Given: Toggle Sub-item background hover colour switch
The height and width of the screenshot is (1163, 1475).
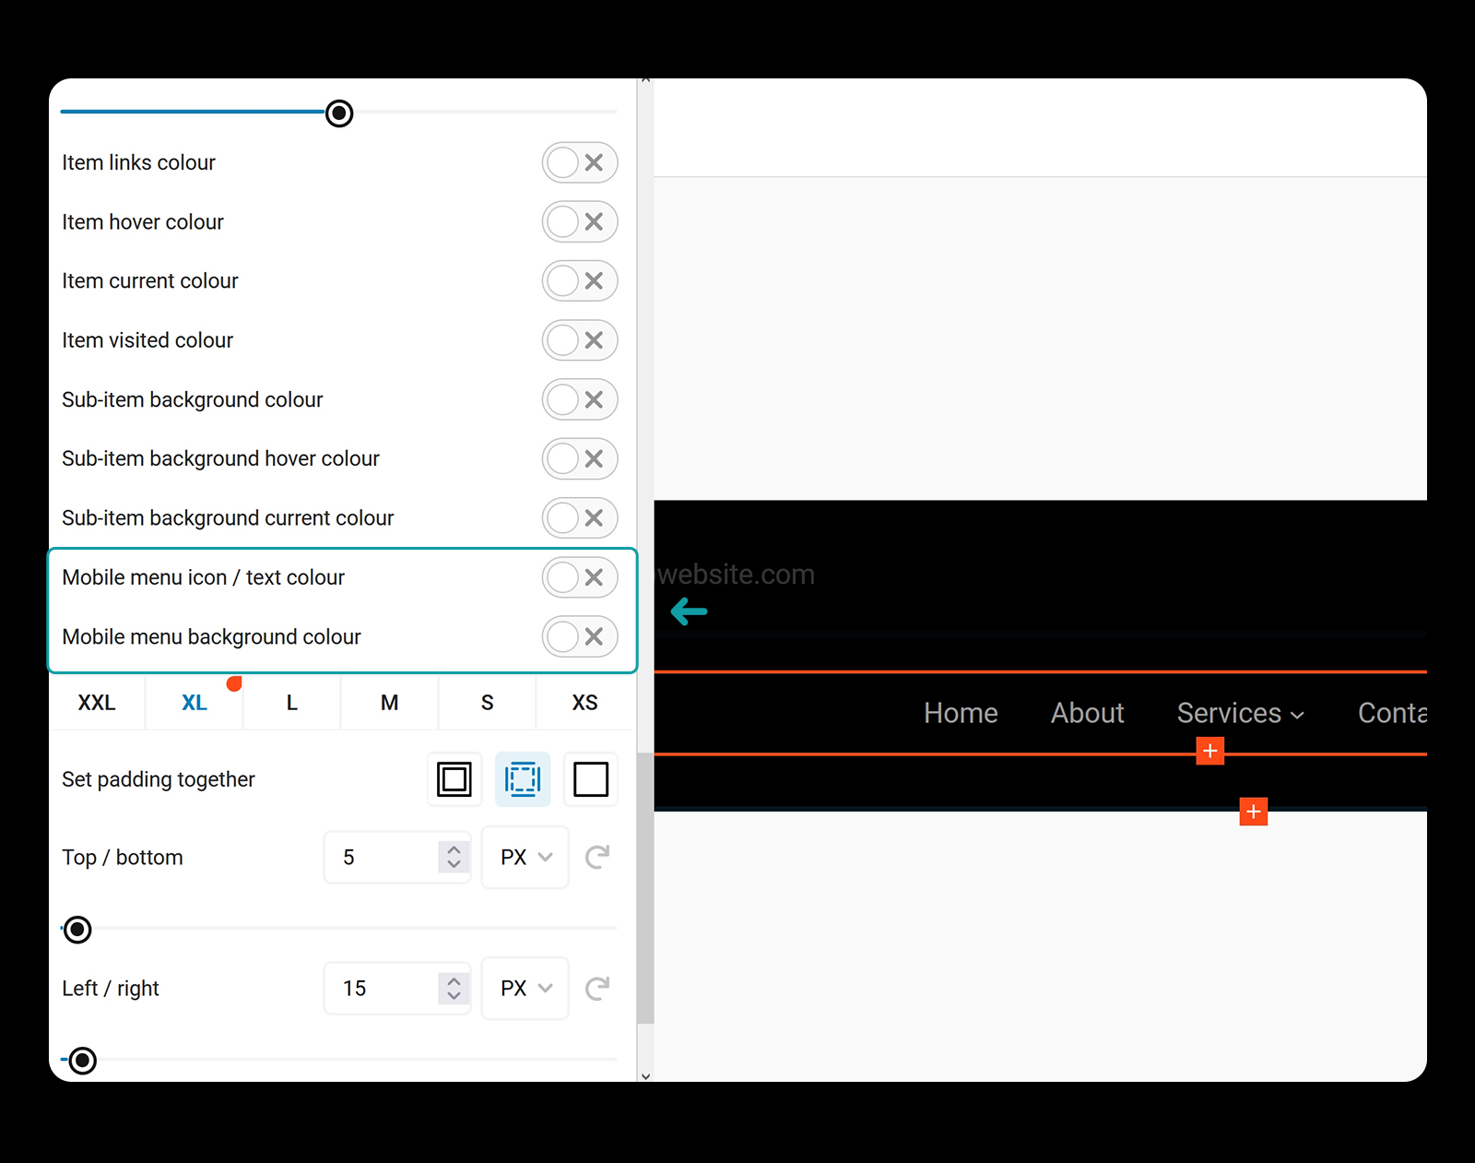Looking at the screenshot, I should point(580,458).
